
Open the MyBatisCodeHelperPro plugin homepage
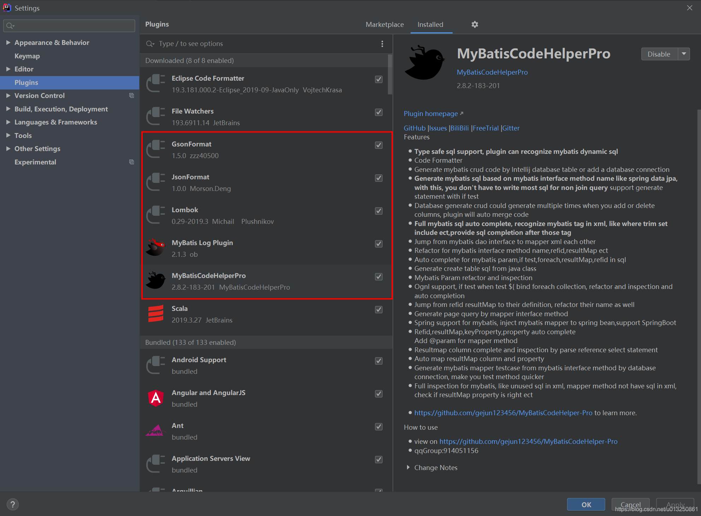tap(432, 113)
